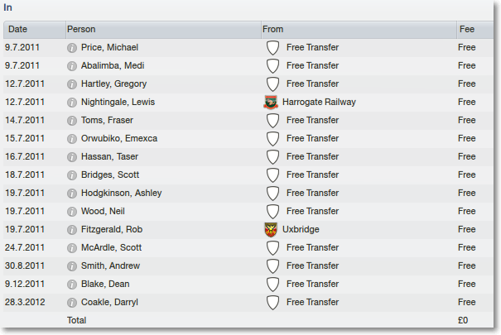Sort by the Fee column header

coord(475,30)
